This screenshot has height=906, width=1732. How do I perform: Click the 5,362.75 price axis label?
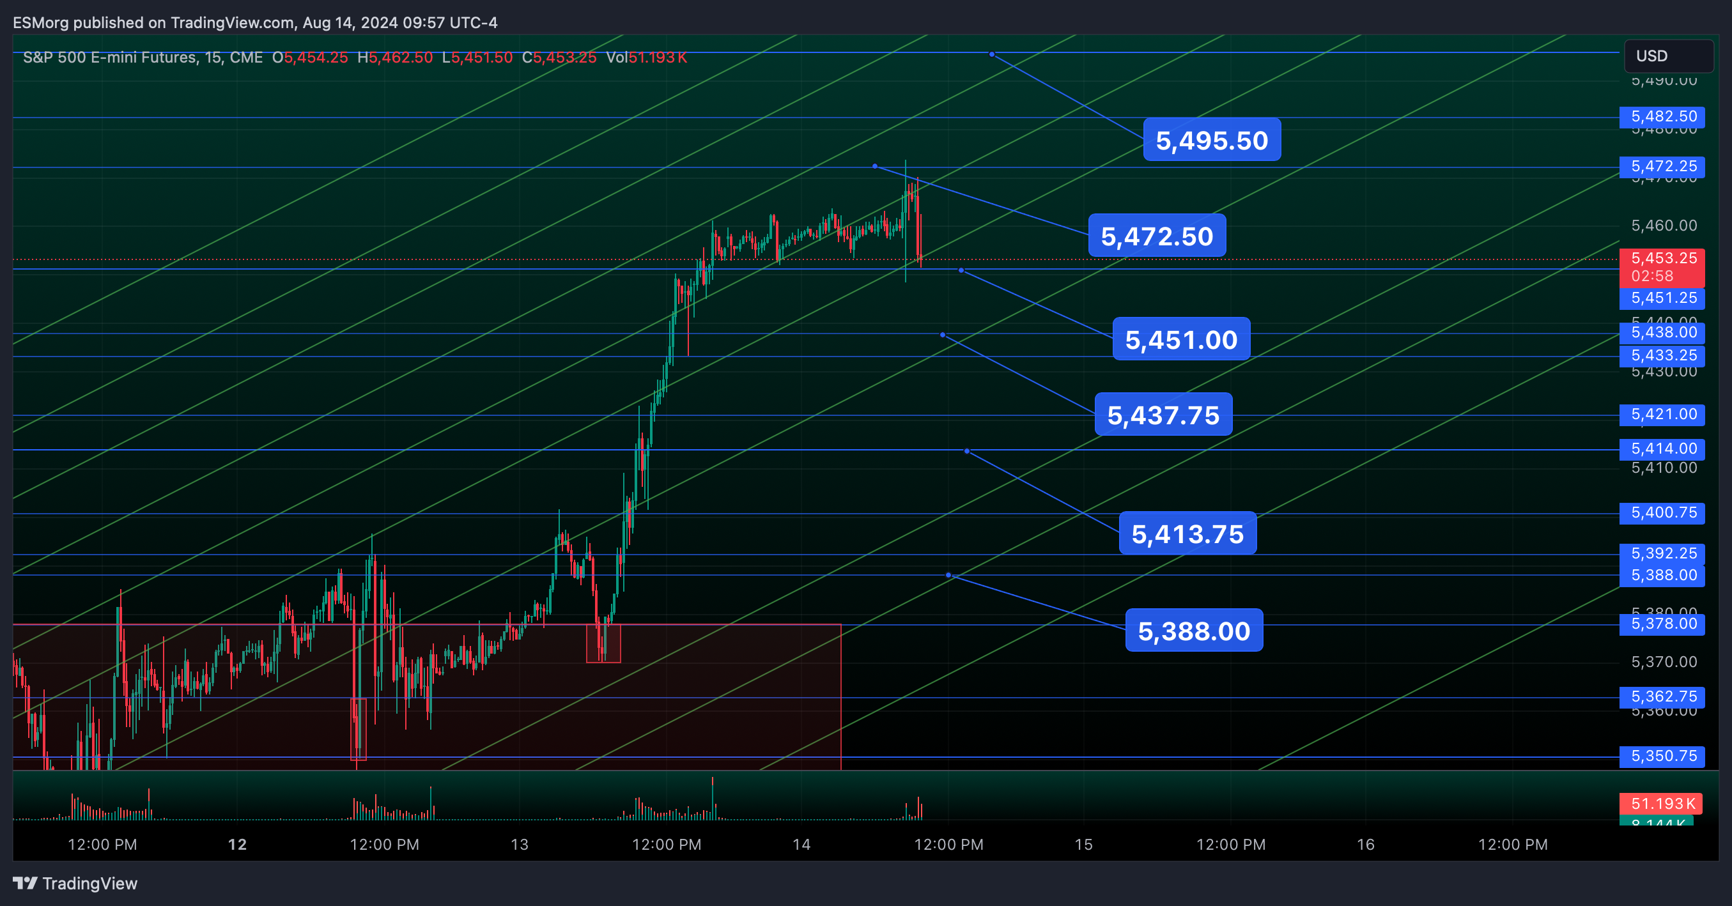(x=1662, y=696)
